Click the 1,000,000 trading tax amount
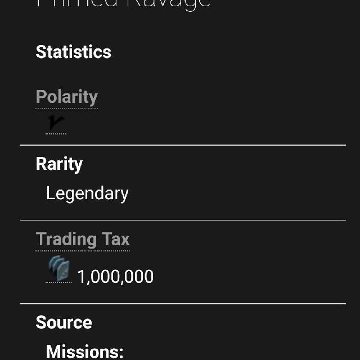 point(115,277)
